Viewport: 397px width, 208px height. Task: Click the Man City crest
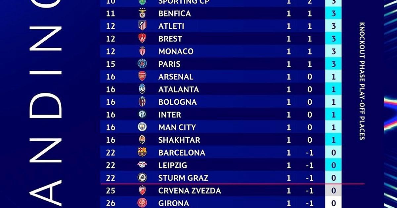[142, 127]
